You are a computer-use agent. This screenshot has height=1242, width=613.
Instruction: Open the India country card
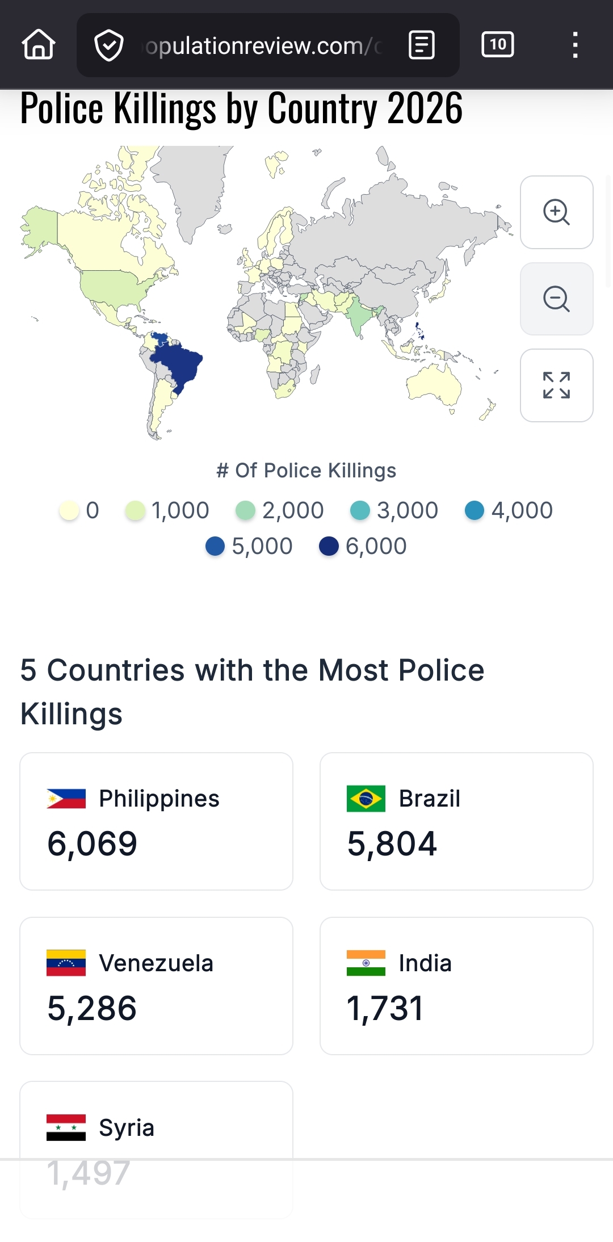click(456, 985)
